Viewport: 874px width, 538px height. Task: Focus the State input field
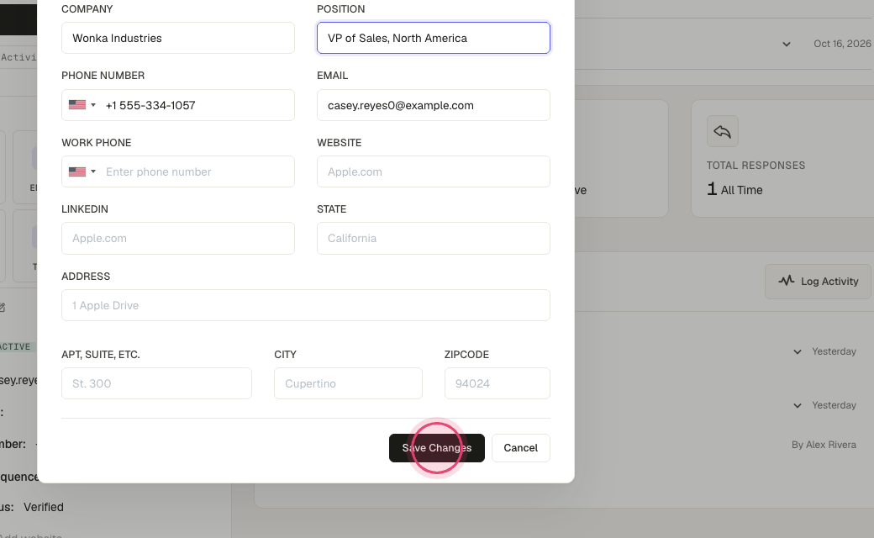tap(433, 238)
